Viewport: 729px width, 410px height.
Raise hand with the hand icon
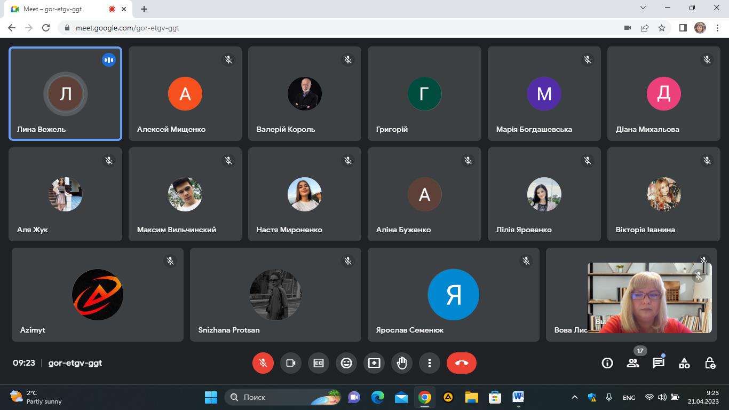click(x=402, y=363)
